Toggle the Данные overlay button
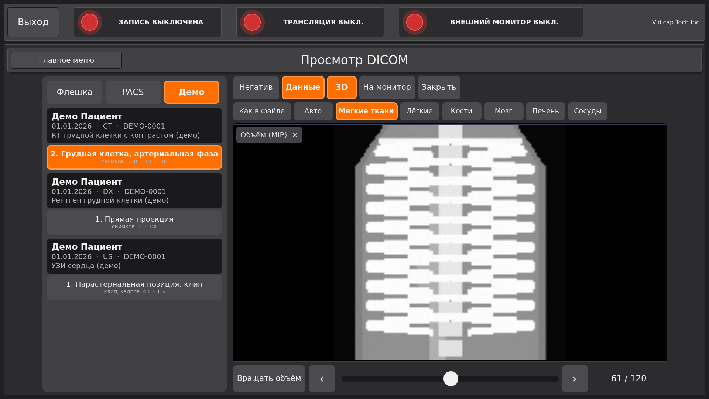The height and width of the screenshot is (399, 709). click(303, 88)
